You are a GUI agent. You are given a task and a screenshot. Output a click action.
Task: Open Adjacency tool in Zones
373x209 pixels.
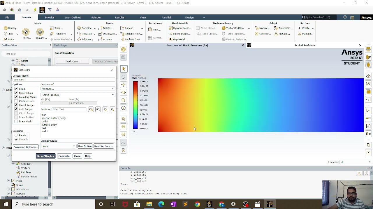click(86, 39)
